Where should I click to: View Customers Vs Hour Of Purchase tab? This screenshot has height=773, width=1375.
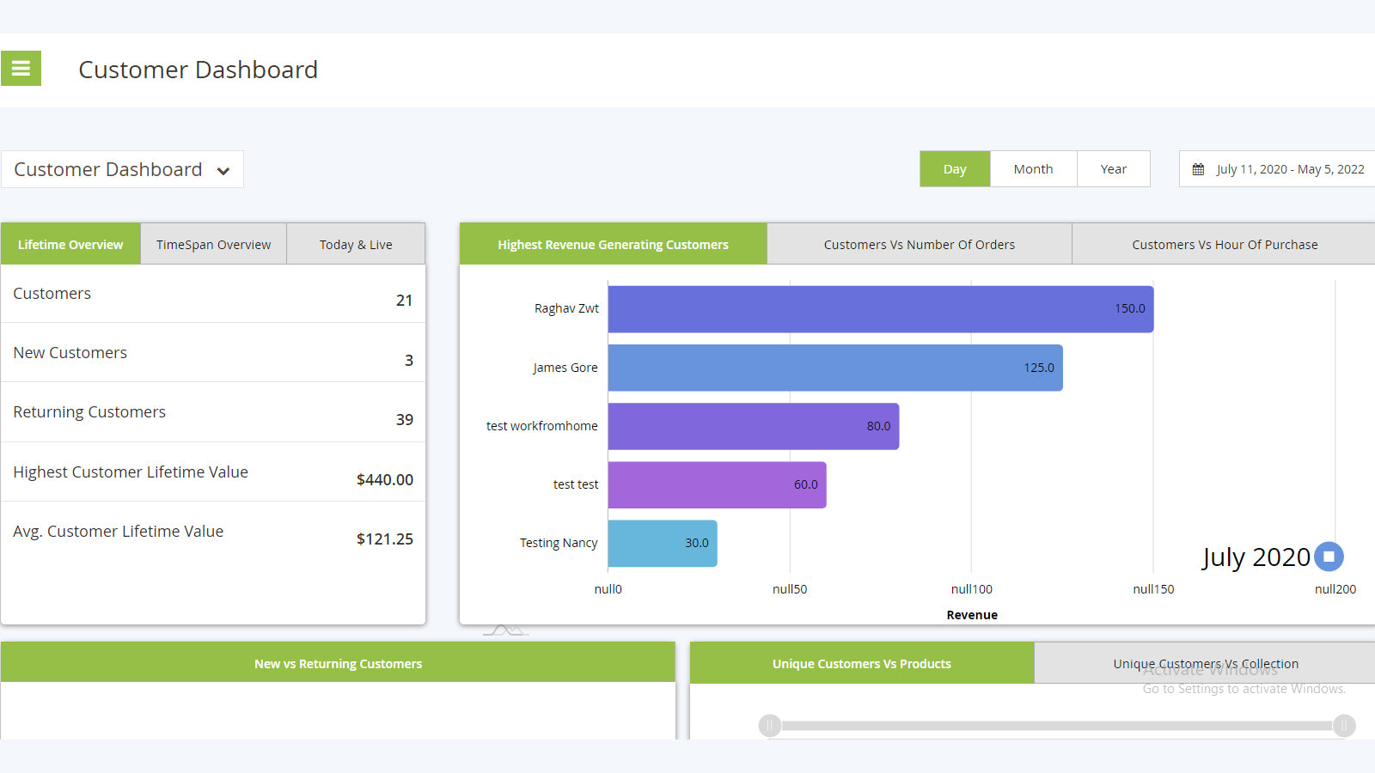tap(1224, 245)
